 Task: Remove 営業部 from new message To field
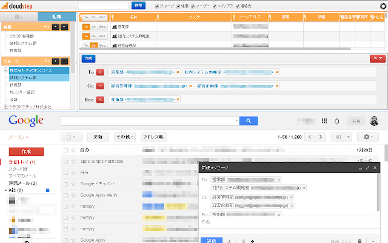(x=279, y=180)
